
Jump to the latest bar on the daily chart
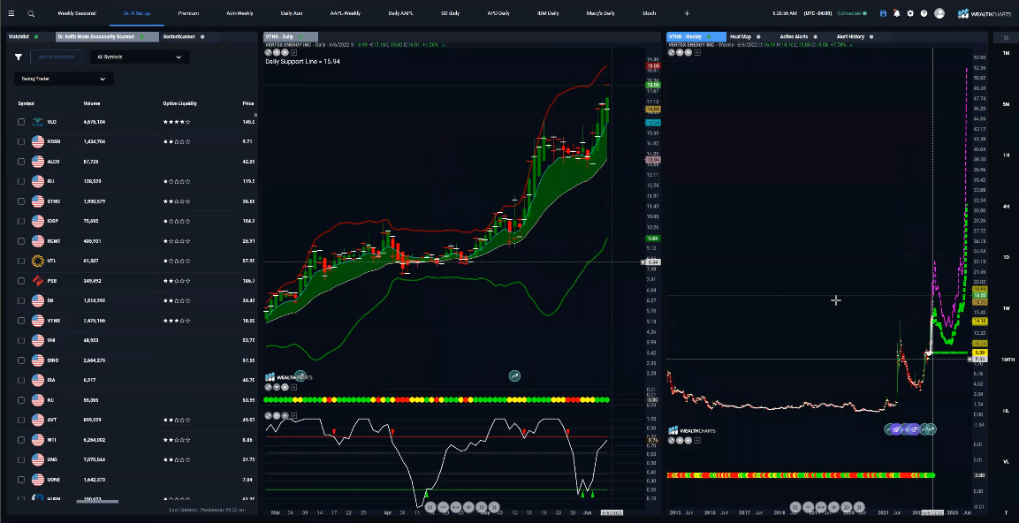494,507
